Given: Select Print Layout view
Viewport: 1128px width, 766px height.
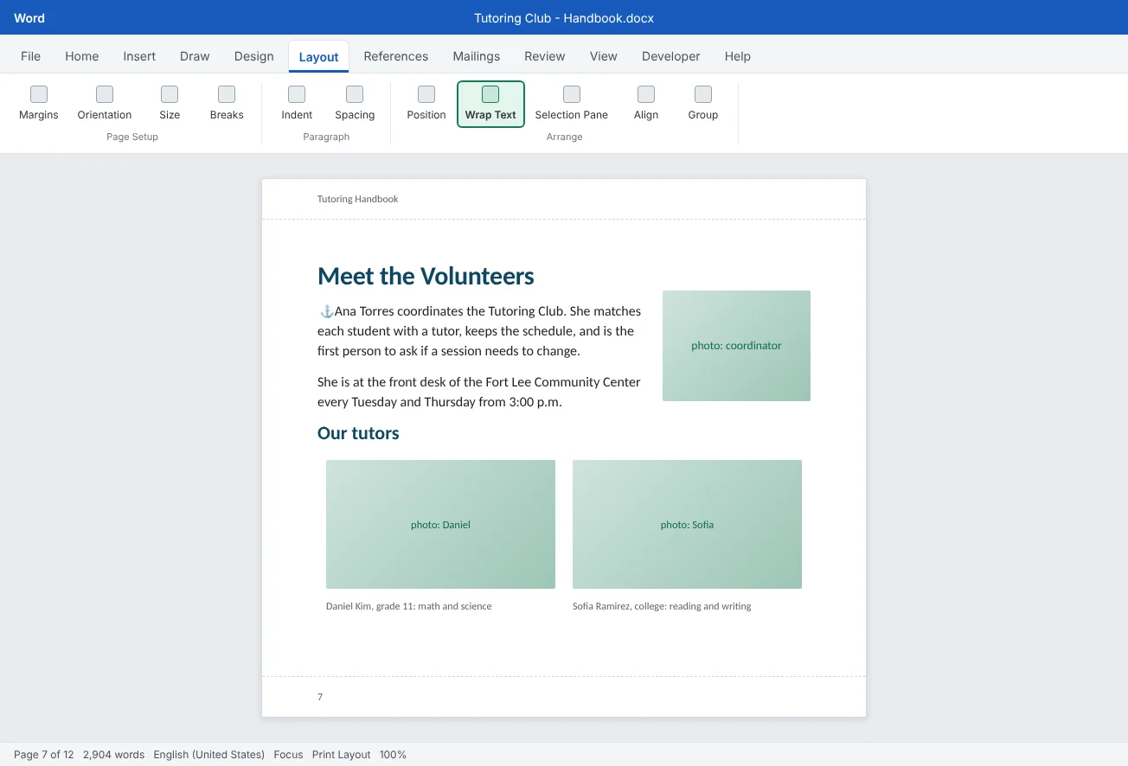Looking at the screenshot, I should [x=342, y=755].
